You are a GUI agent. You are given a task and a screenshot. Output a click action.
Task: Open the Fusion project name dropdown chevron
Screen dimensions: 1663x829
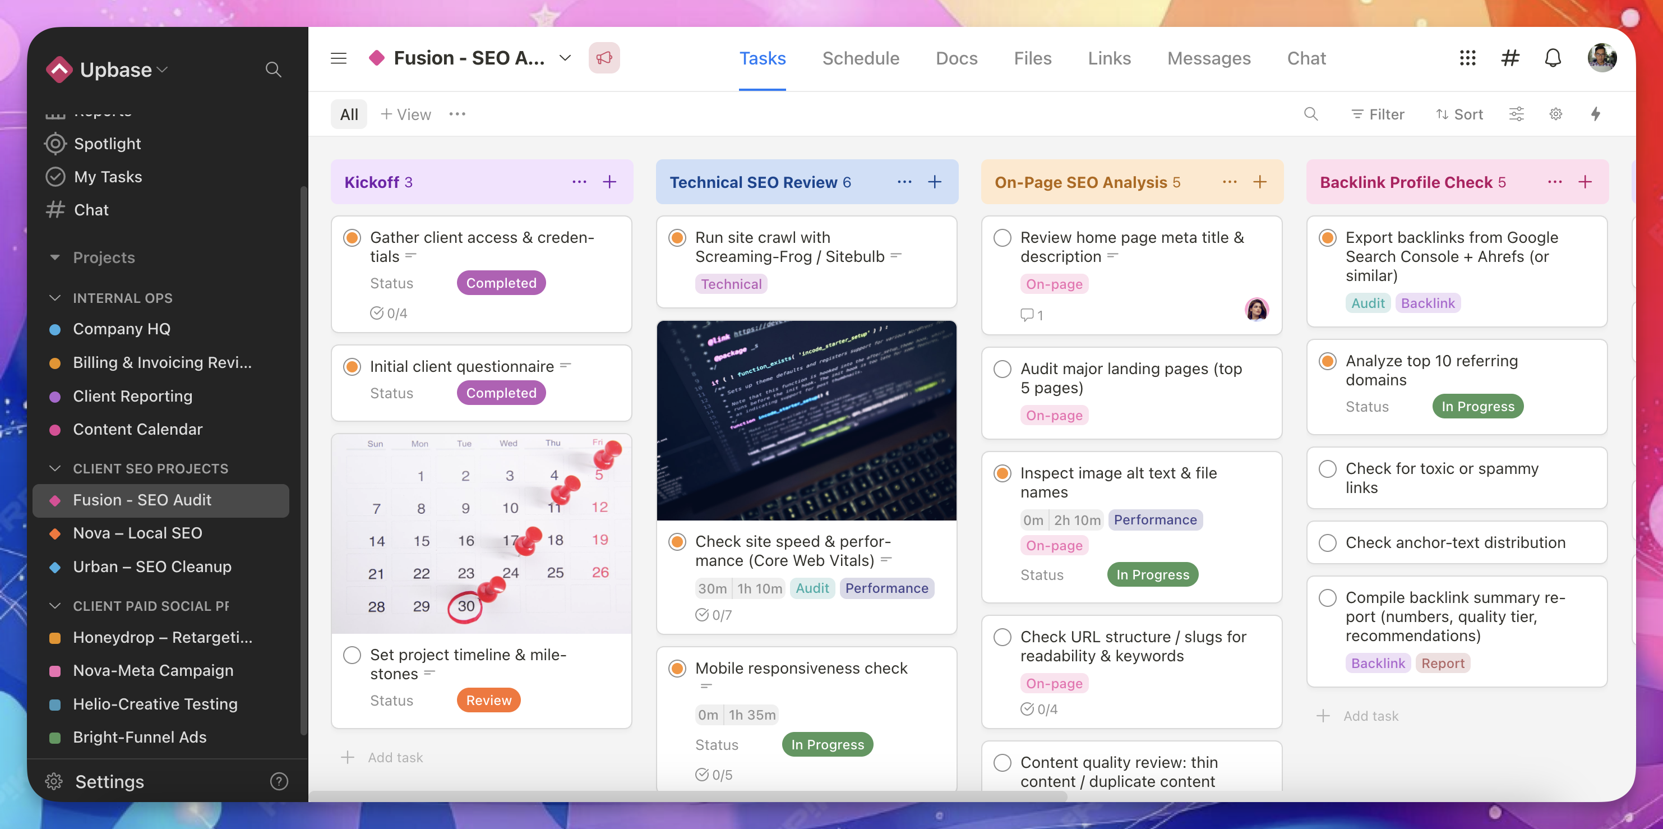click(x=565, y=58)
